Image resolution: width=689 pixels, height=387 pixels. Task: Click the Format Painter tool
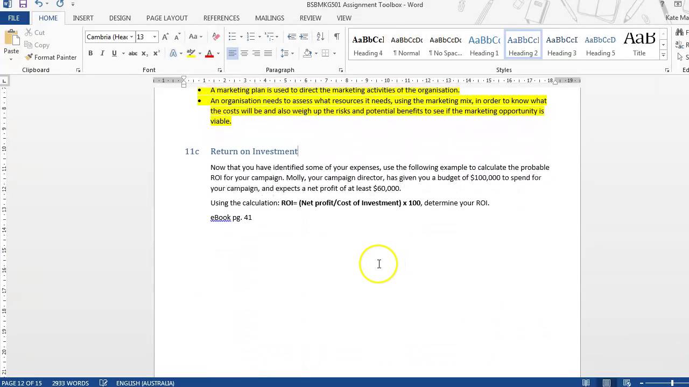[51, 58]
